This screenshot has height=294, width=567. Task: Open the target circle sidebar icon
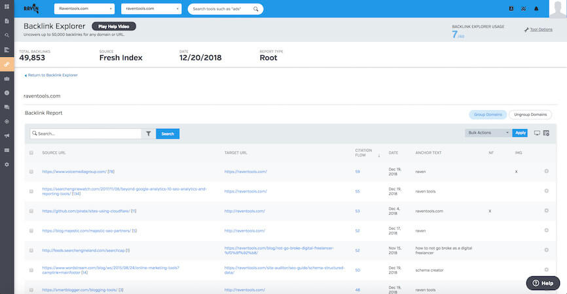[x=7, y=122]
